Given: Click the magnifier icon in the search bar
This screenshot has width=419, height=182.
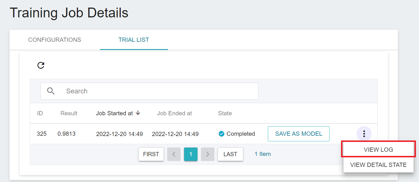Looking at the screenshot, I should [51, 91].
